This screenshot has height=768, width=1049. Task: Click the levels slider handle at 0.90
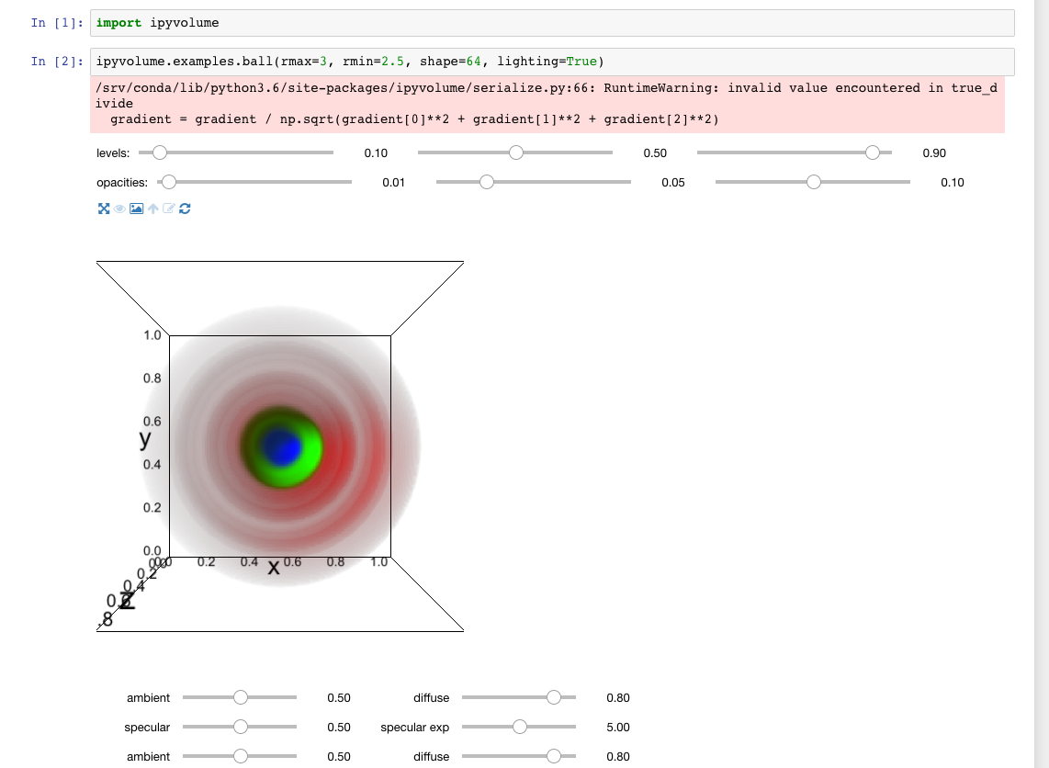[x=872, y=152]
